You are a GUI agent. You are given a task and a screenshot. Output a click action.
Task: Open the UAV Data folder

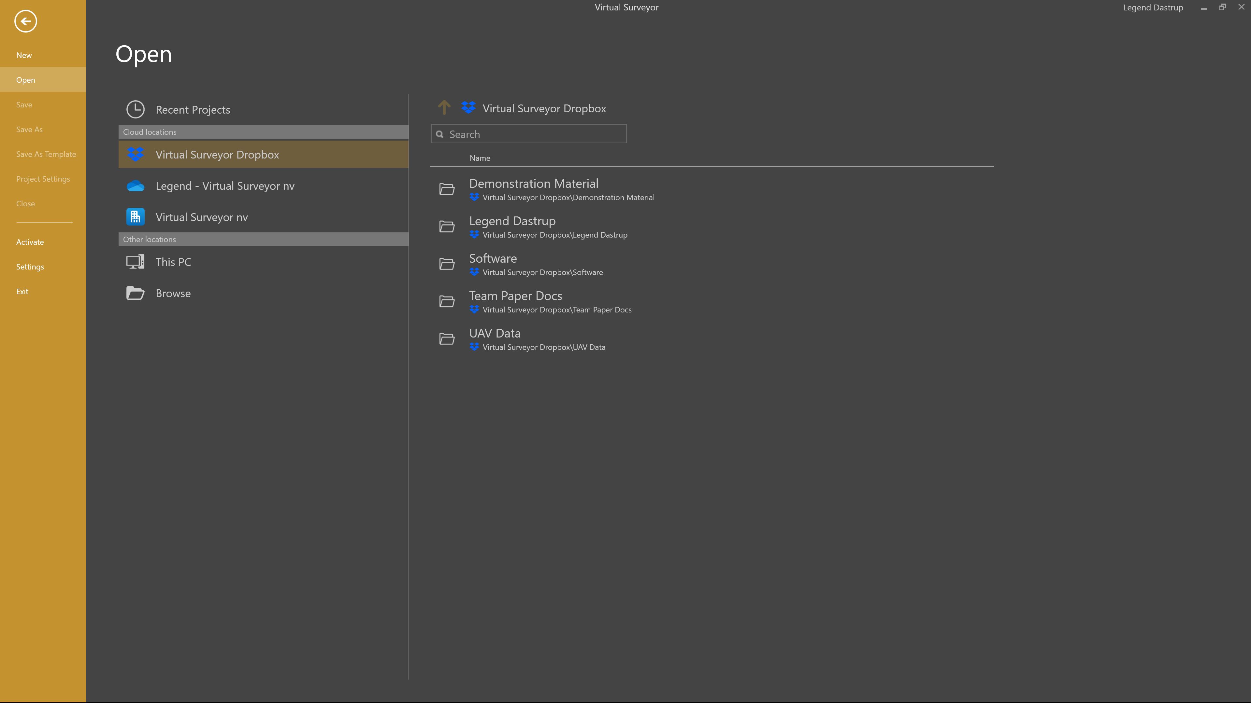495,333
